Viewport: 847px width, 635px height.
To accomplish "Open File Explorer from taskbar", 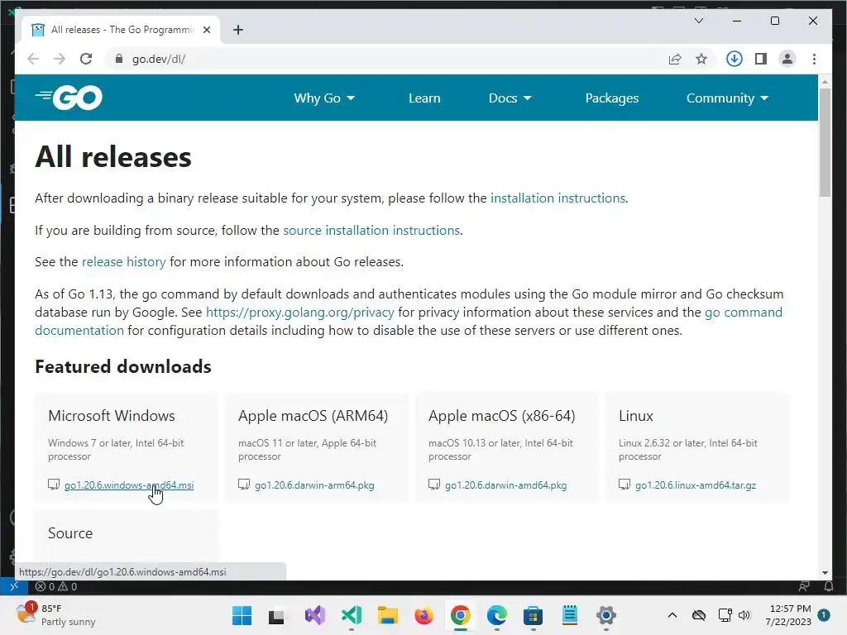I will pos(387,615).
